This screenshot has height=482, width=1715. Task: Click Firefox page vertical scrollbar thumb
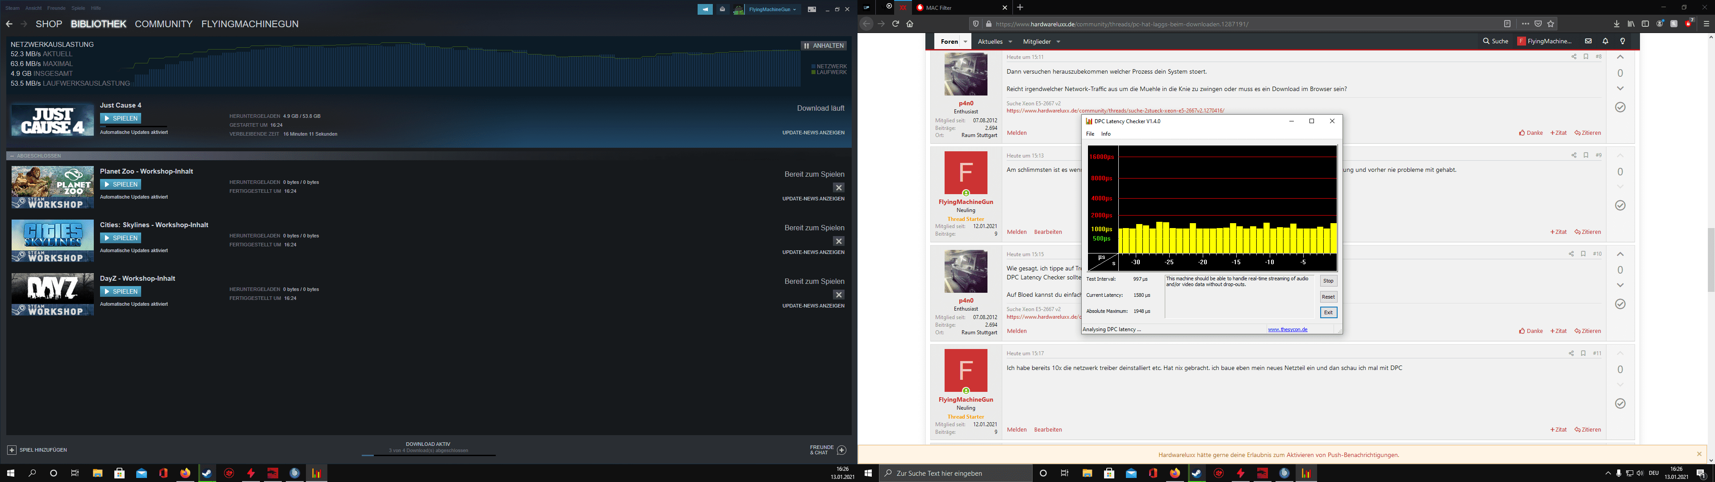click(1711, 260)
